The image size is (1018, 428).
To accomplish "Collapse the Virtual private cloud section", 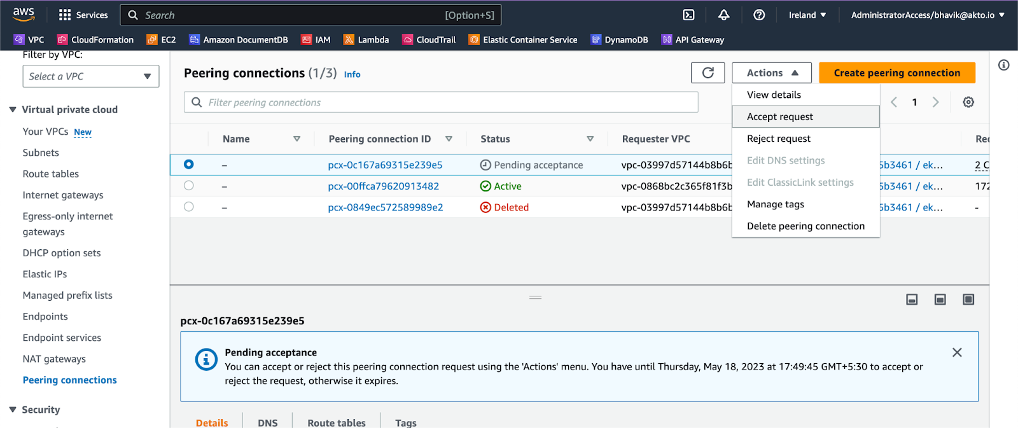I will [x=13, y=109].
